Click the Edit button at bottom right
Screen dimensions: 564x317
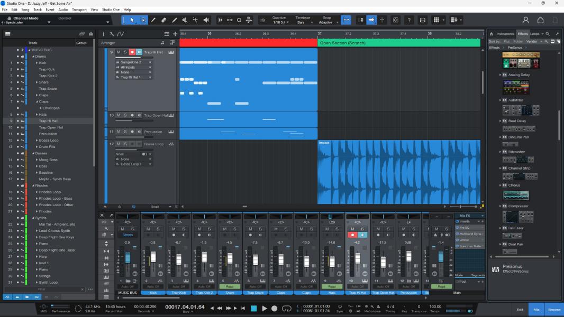click(520, 309)
